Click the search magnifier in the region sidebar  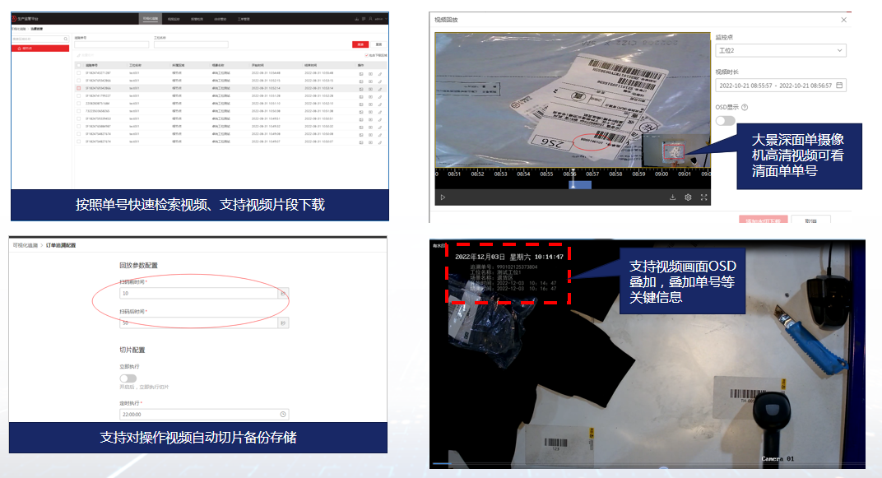(x=66, y=39)
